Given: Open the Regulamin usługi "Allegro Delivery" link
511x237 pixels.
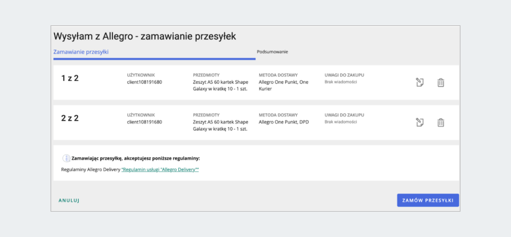Looking at the screenshot, I should (160, 170).
